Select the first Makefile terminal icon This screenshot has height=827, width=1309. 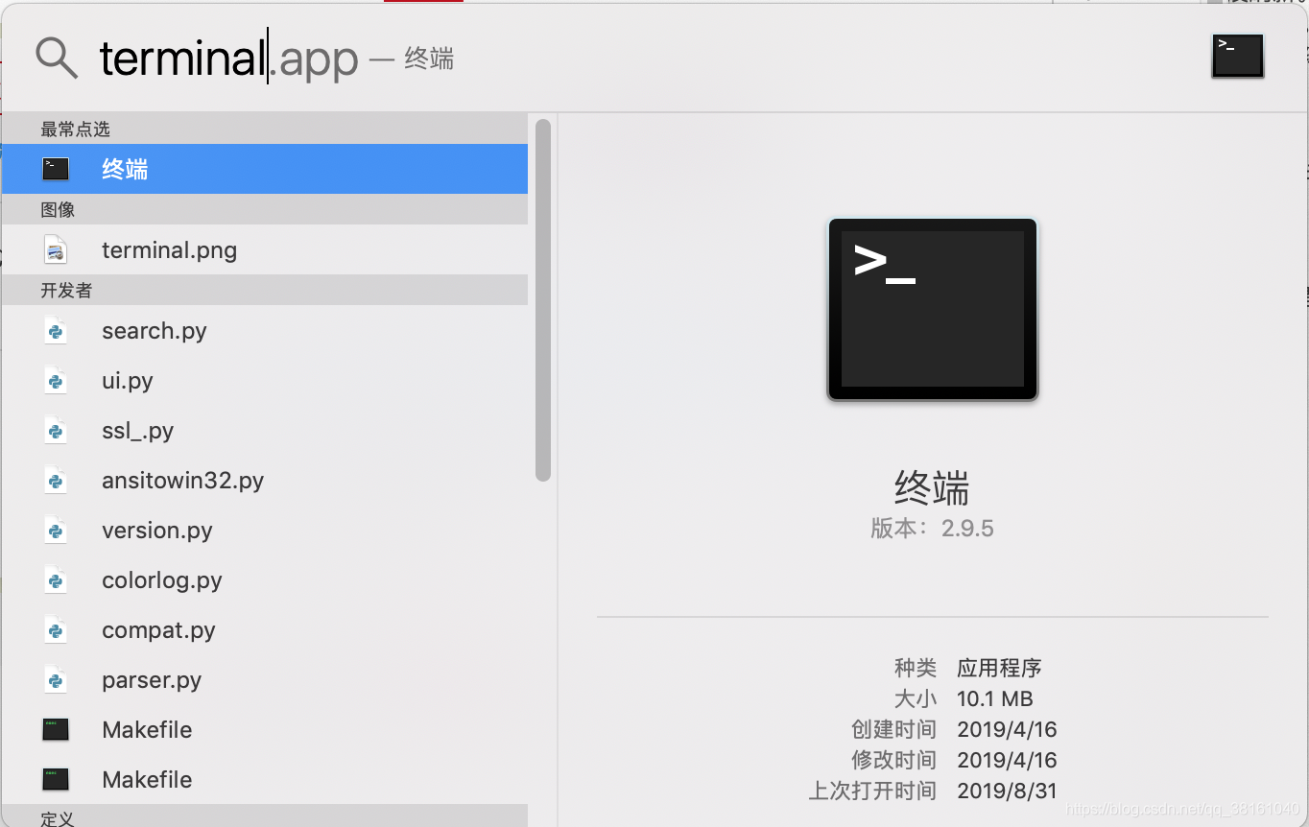coord(55,729)
